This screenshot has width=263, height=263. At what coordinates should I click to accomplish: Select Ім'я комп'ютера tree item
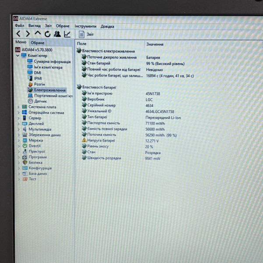coord(45,67)
